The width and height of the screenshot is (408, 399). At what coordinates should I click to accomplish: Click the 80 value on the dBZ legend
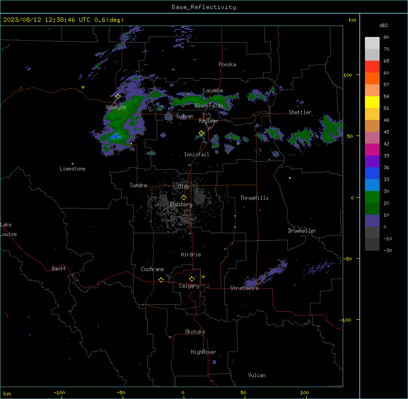[386, 37]
